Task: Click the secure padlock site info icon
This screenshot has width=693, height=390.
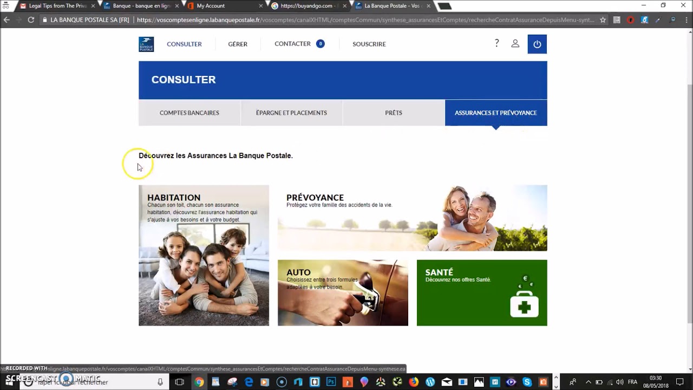Action: coord(45,20)
